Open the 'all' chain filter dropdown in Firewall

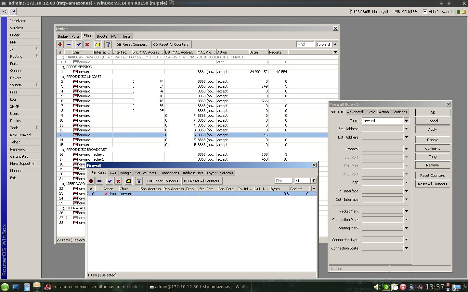pos(314,181)
